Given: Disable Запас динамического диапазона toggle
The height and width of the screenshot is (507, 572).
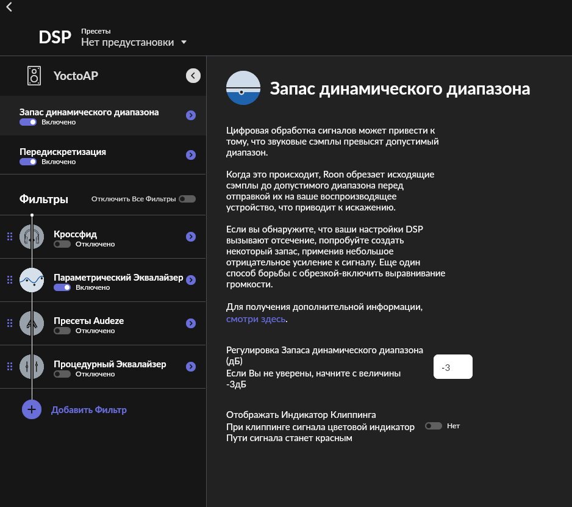Looking at the screenshot, I should [x=28, y=122].
